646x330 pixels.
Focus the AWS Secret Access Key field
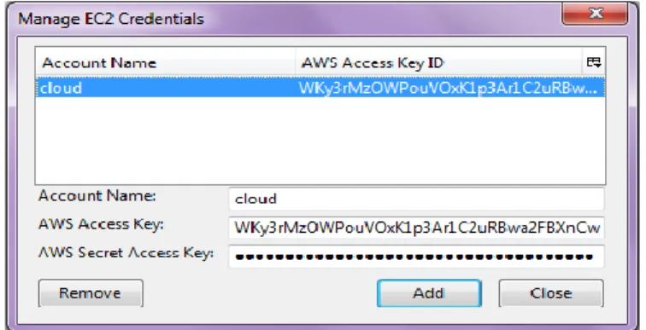click(416, 257)
